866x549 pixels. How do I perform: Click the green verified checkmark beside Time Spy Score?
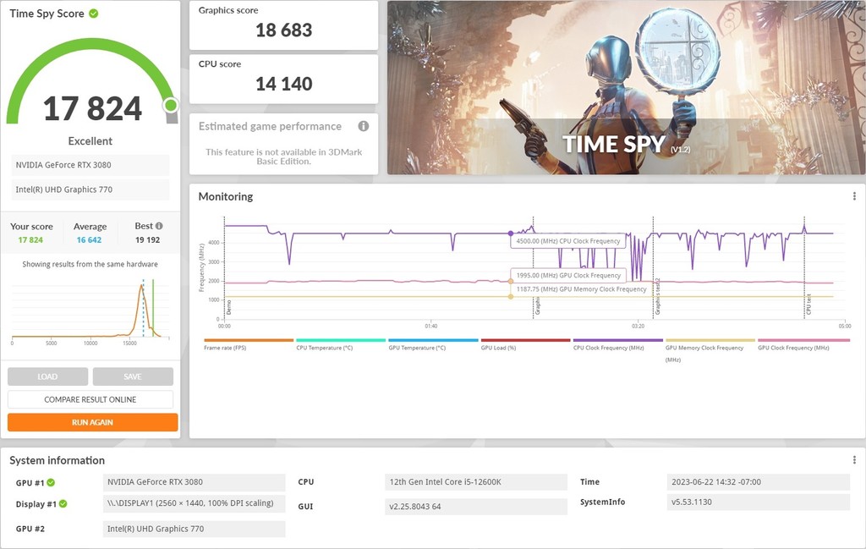click(94, 14)
